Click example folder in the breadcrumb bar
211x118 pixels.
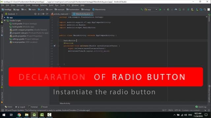59,10
